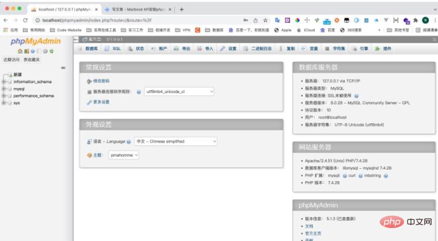
Task: Open the 引擎 tab
Action: coord(360,49)
